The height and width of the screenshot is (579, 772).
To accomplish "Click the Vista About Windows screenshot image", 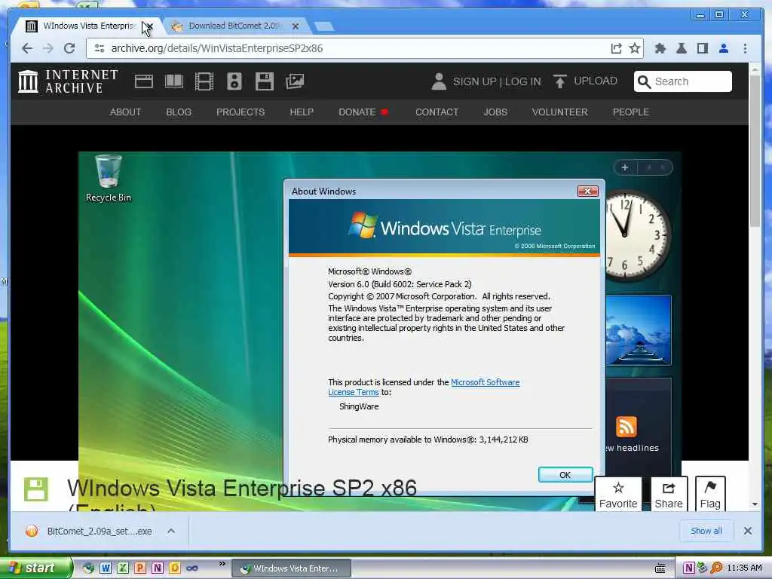I will pyautogui.click(x=380, y=330).
